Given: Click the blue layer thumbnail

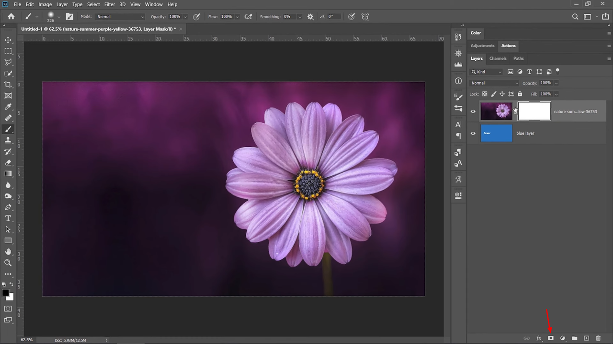Looking at the screenshot, I should coord(496,133).
